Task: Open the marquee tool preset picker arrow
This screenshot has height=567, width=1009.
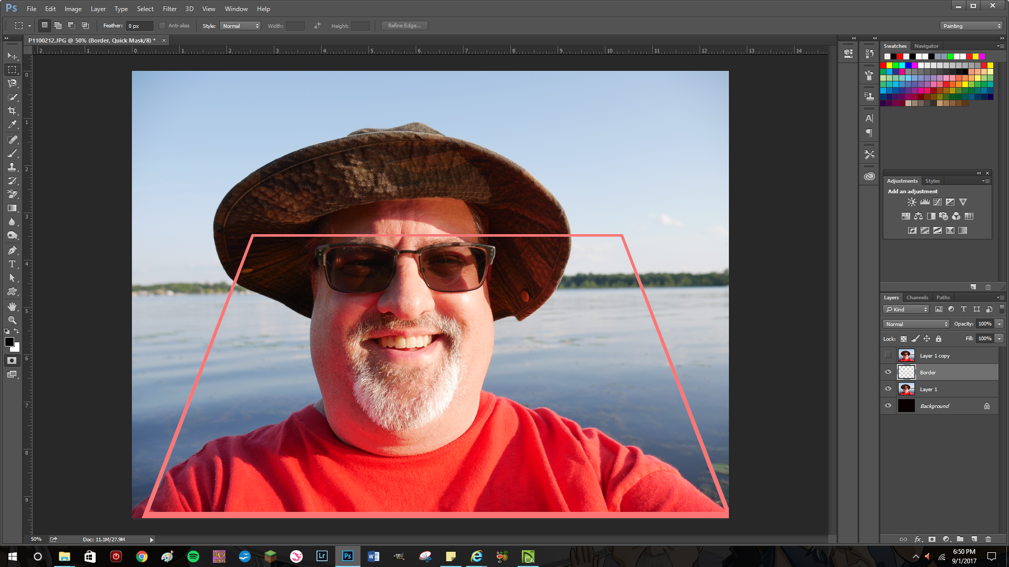Action: point(29,26)
